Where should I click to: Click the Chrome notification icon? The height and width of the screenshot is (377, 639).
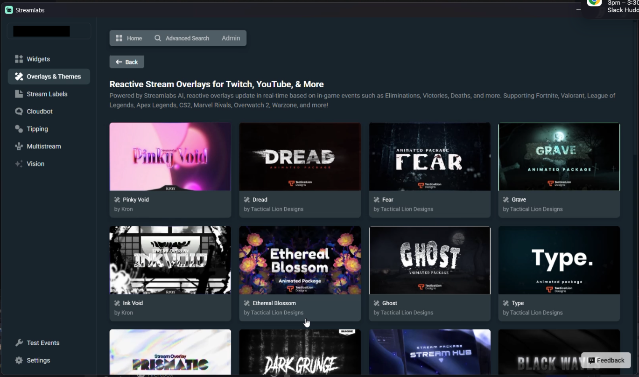594,3
